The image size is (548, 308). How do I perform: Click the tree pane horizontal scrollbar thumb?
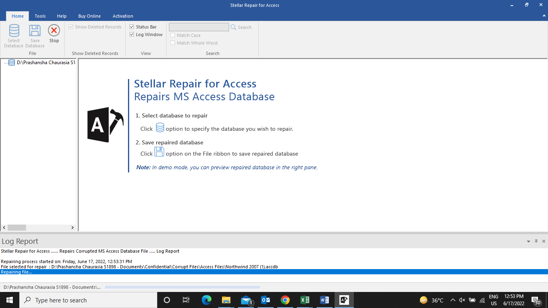[x=16, y=227]
